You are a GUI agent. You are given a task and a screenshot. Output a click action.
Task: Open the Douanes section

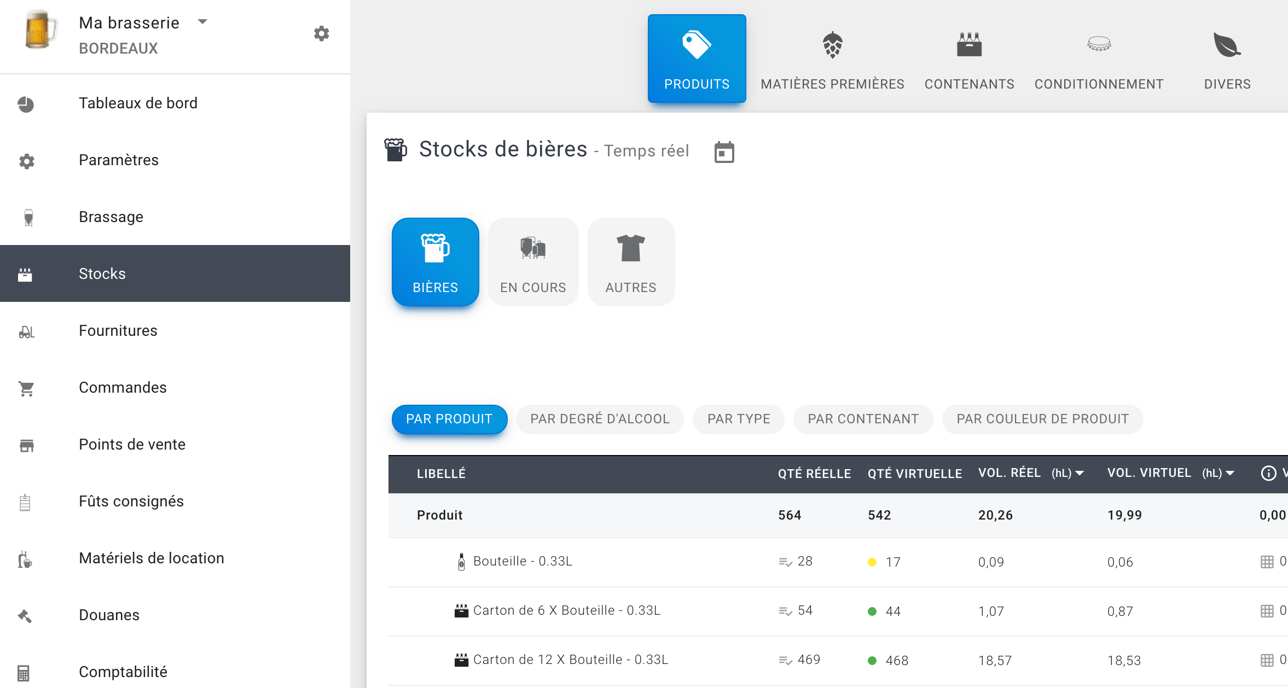(x=175, y=615)
